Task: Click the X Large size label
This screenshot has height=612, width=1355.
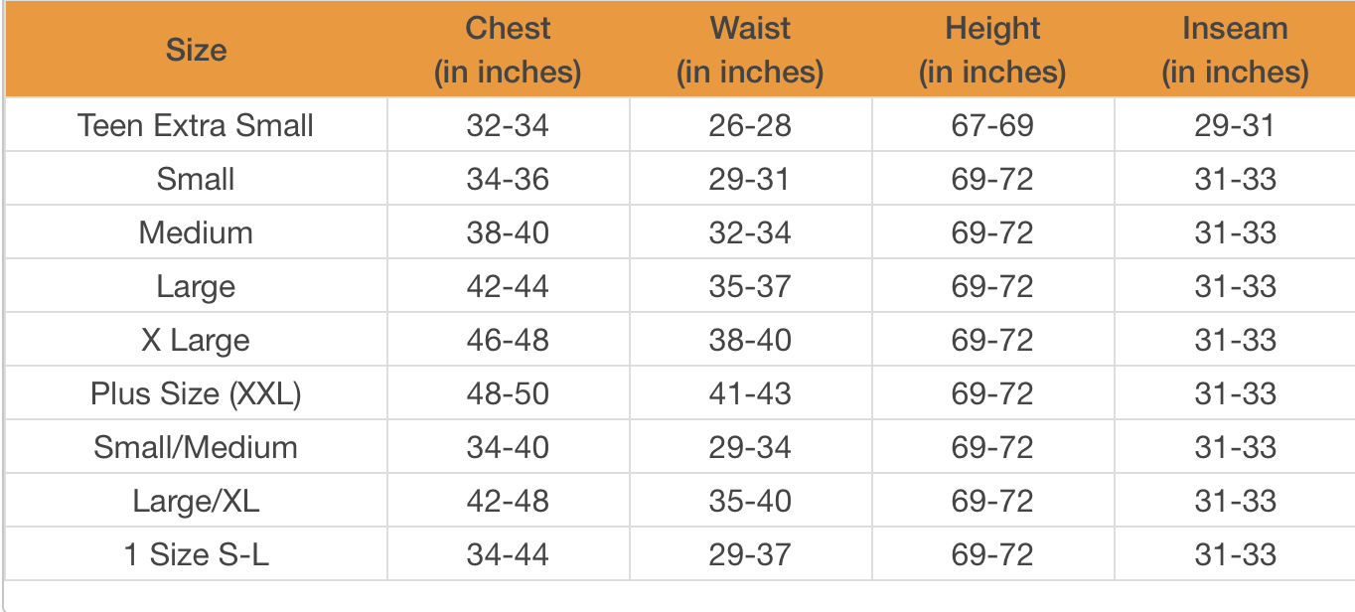Action: [196, 340]
